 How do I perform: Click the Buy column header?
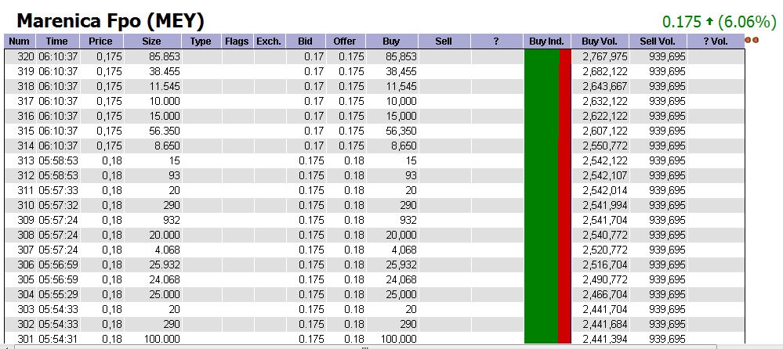coord(392,41)
